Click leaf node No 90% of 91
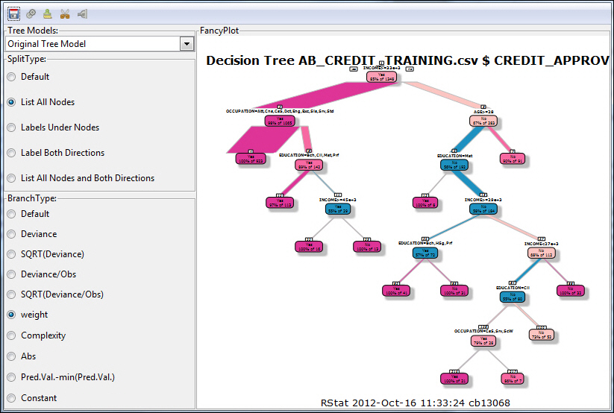This screenshot has height=413, width=614. pos(513,159)
